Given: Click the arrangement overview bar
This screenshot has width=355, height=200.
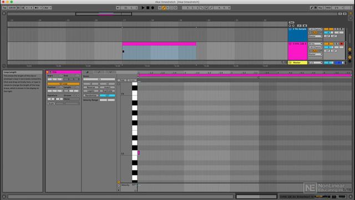Looking at the screenshot, I should 172,14.
